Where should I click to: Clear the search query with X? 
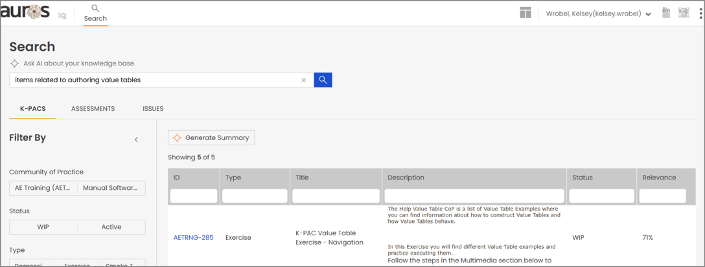(x=303, y=80)
